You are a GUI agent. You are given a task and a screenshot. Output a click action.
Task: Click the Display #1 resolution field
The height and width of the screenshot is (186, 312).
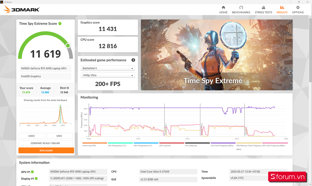pyautogui.click(x=78, y=178)
